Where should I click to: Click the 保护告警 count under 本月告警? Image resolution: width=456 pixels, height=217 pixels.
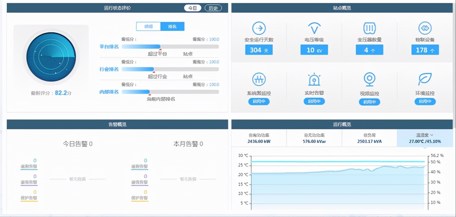pos(145,192)
